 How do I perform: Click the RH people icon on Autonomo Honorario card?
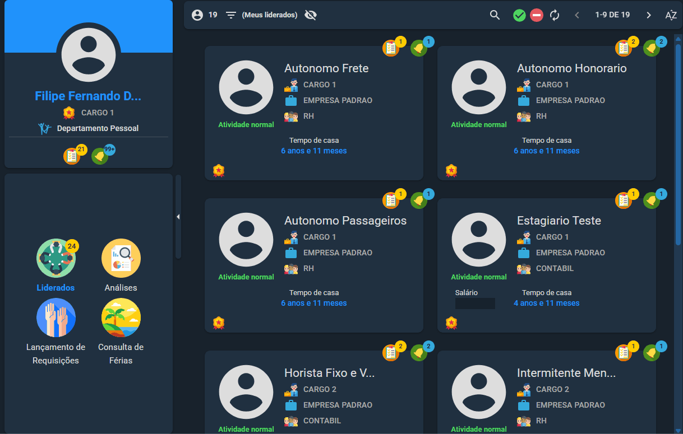pos(524,116)
